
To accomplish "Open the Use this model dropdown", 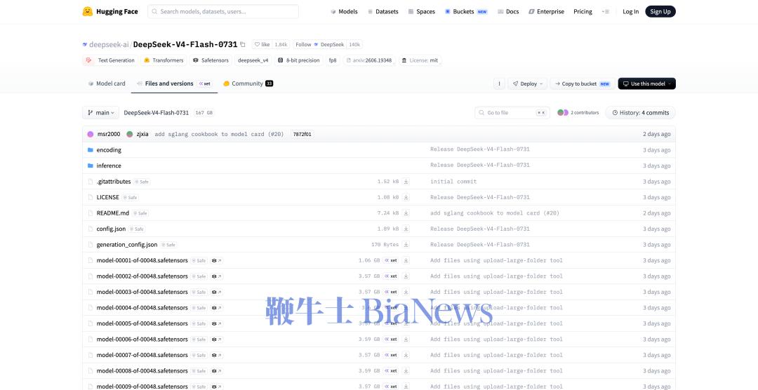I will tap(647, 83).
